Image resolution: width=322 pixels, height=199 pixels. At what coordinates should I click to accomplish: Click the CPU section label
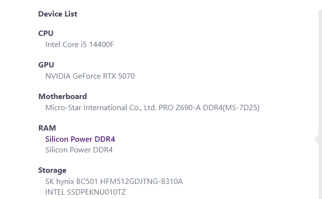tap(46, 33)
